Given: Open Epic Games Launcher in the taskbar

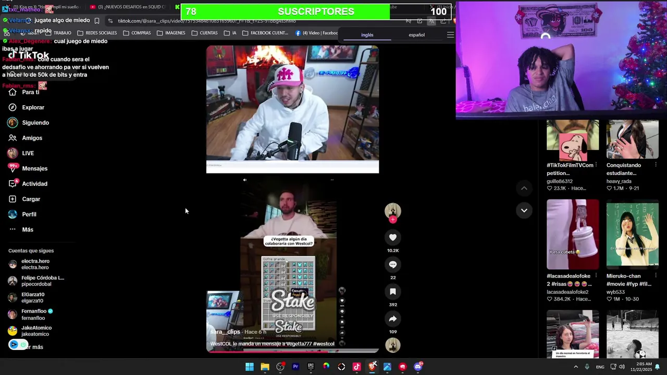Looking at the screenshot, I should (311, 367).
